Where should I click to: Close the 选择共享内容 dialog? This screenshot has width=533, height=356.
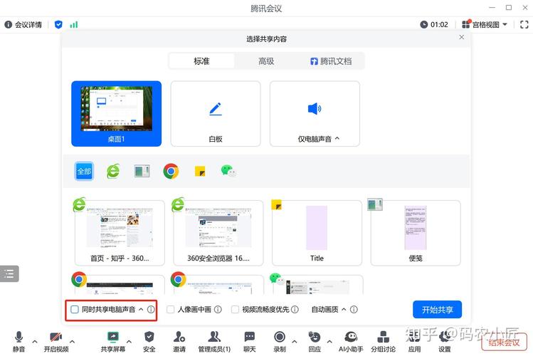pyautogui.click(x=461, y=37)
